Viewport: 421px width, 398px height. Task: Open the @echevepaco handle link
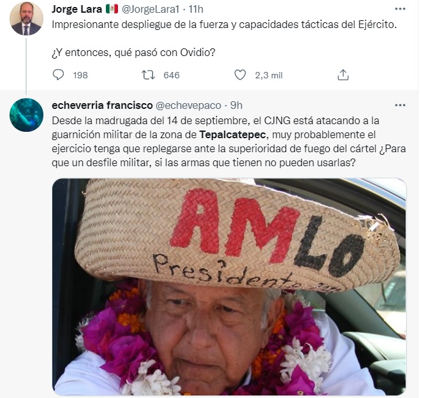188,106
